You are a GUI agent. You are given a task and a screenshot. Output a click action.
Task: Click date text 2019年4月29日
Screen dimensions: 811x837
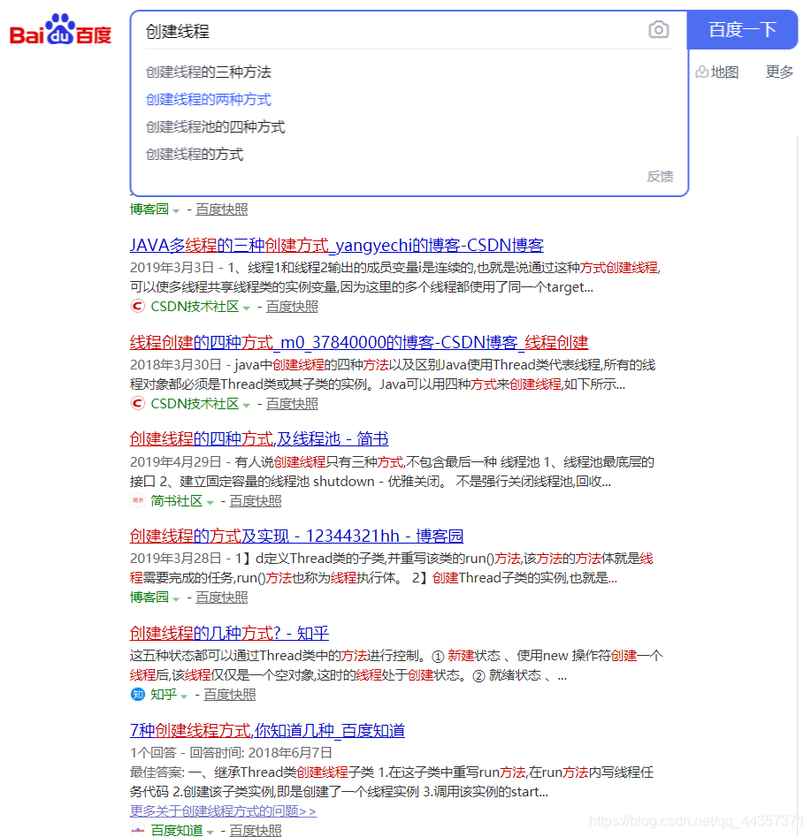pyautogui.click(x=176, y=461)
